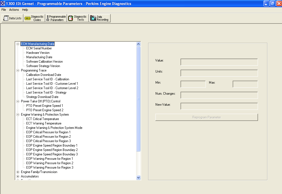Image resolution: width=282 pixels, height=194 pixels.
Task: Collapse the Programming Trace node
Action: click(18, 70)
